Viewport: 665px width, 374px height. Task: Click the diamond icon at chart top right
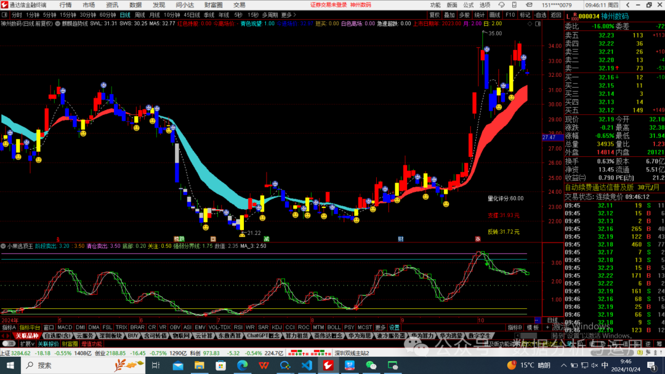click(x=530, y=24)
